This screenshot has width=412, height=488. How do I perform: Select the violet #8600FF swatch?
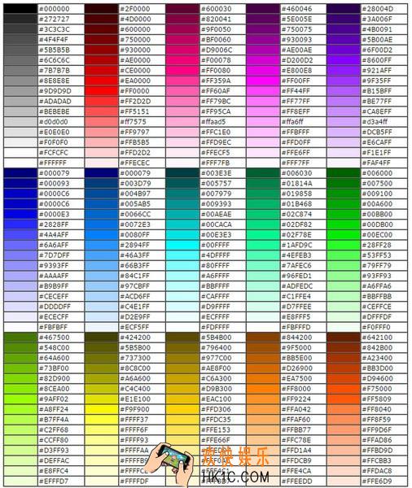(x=344, y=60)
